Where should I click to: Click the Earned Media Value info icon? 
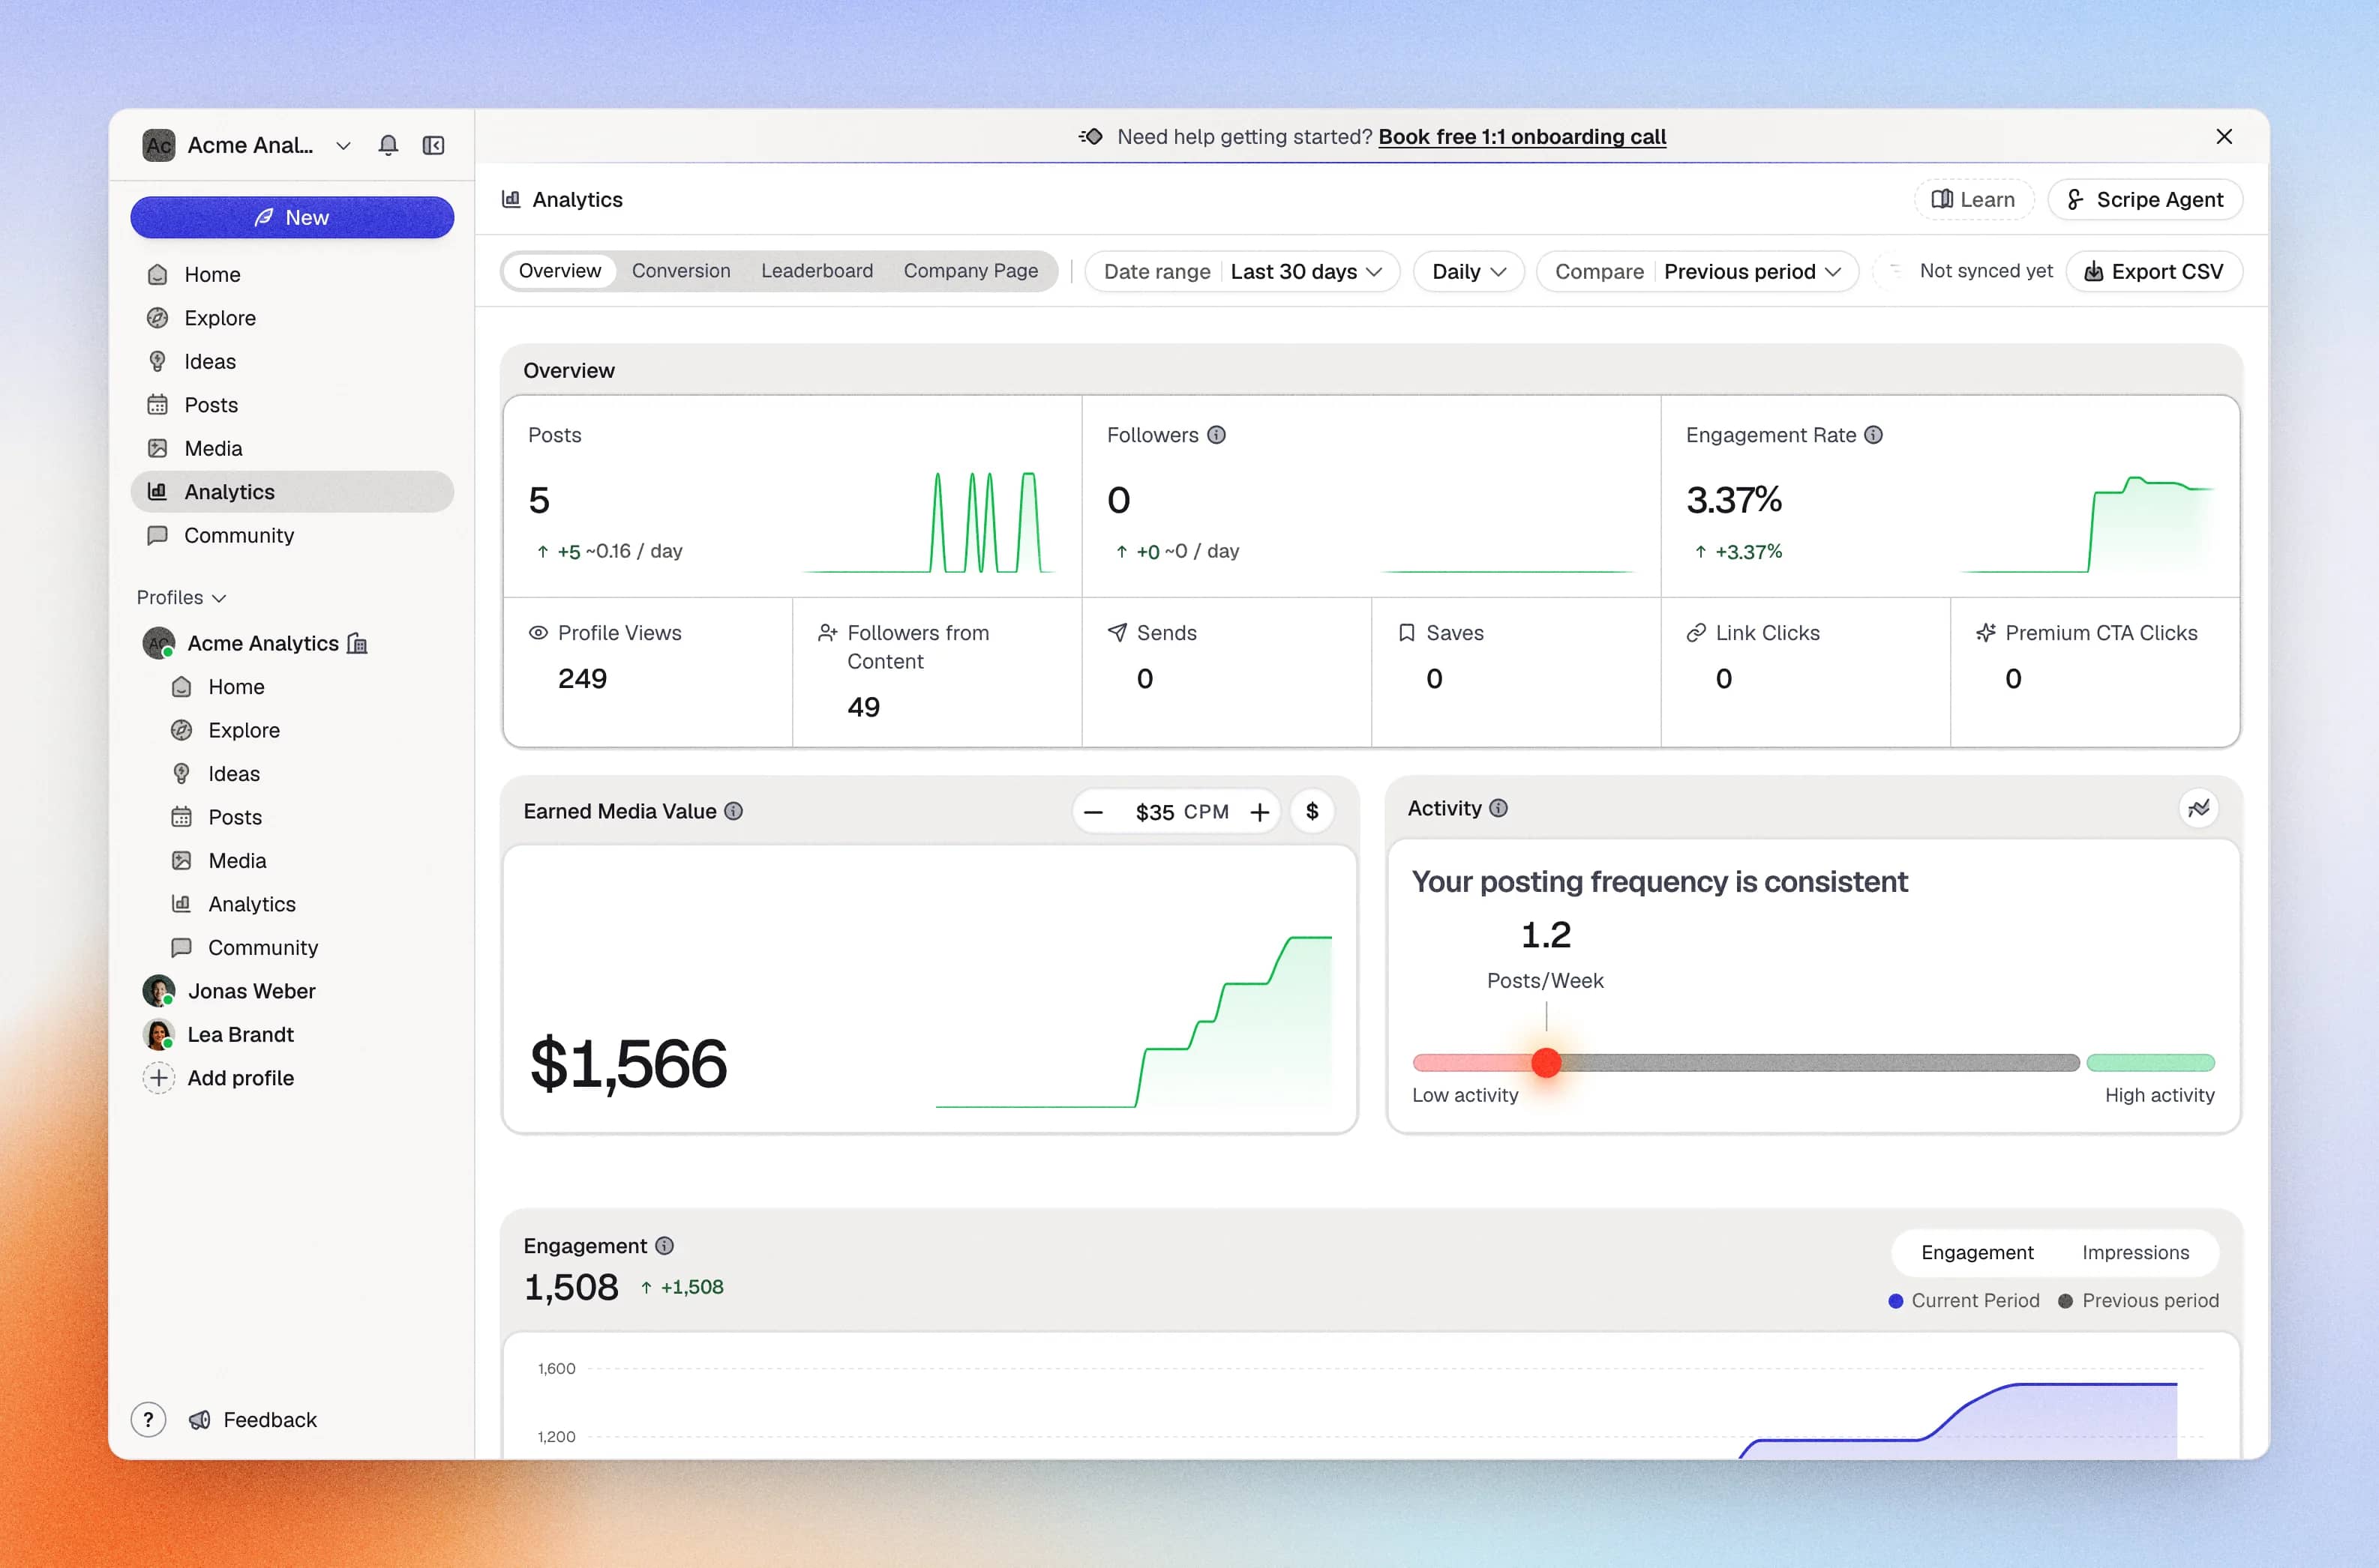click(733, 811)
